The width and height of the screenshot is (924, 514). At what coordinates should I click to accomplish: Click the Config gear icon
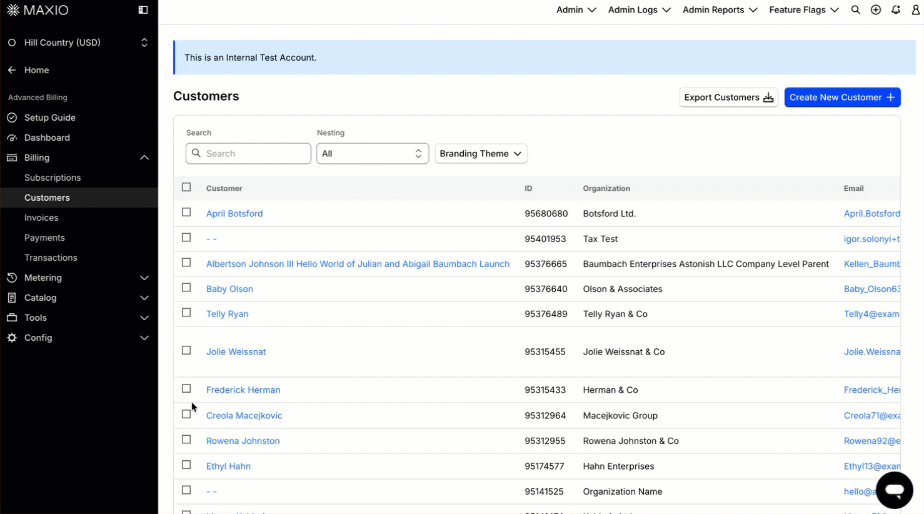coord(12,338)
